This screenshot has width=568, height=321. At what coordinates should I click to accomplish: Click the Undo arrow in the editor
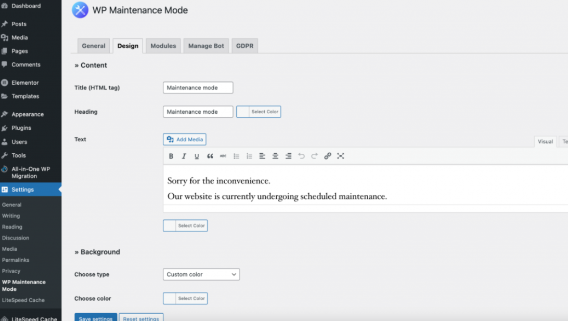pyautogui.click(x=301, y=156)
